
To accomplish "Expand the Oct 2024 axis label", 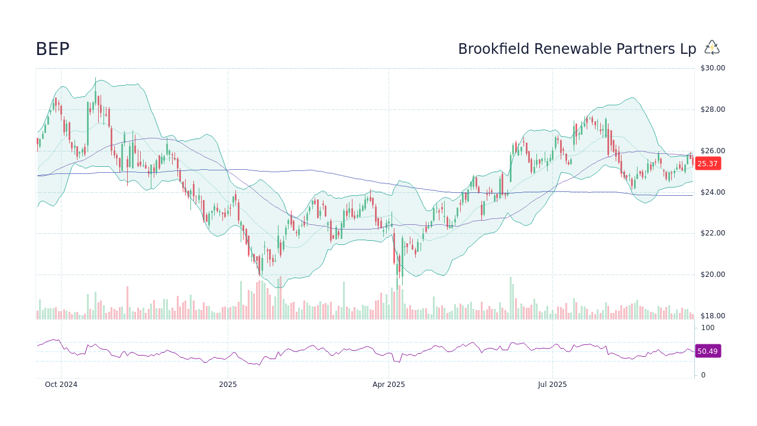I will tap(62, 384).
